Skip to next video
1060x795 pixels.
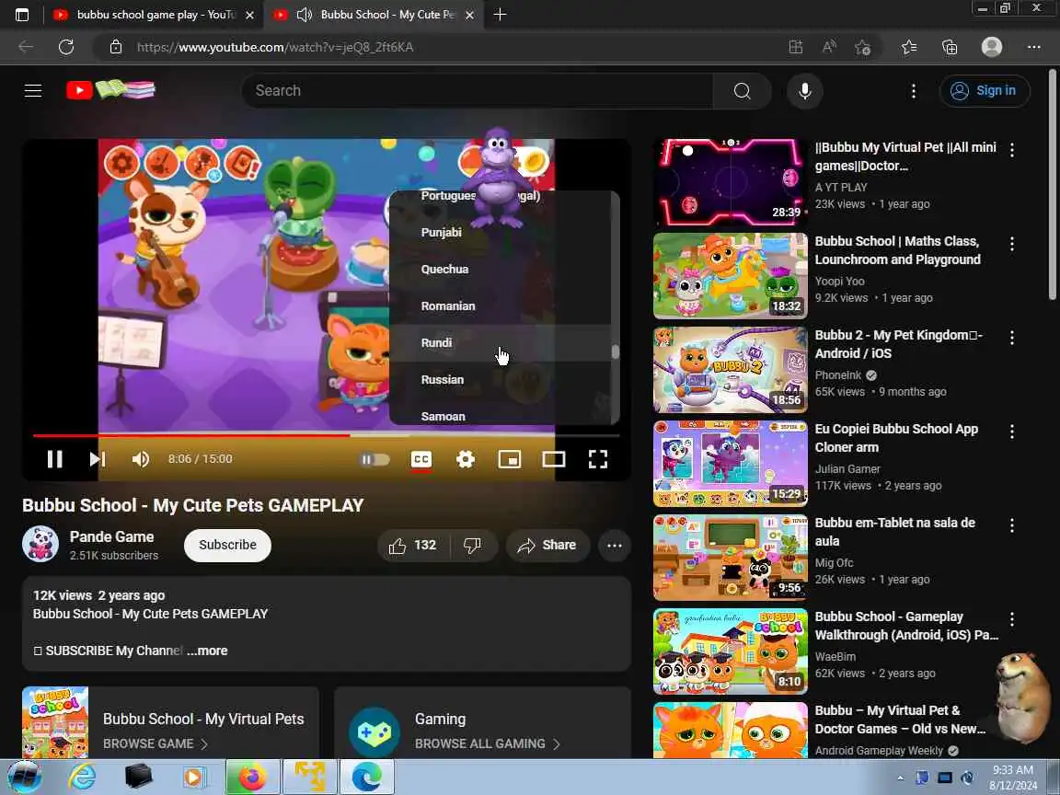click(97, 459)
